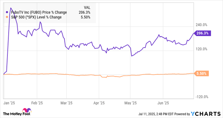Viewport: 223px width, 118px height.
Task: Click the -120.0% y-axis label
Action: pos(202,97)
